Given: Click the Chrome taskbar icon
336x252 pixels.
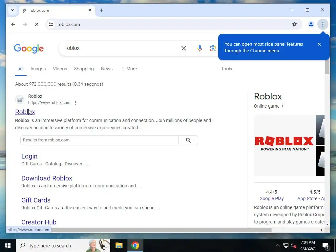Looking at the screenshot, I should [135, 245].
